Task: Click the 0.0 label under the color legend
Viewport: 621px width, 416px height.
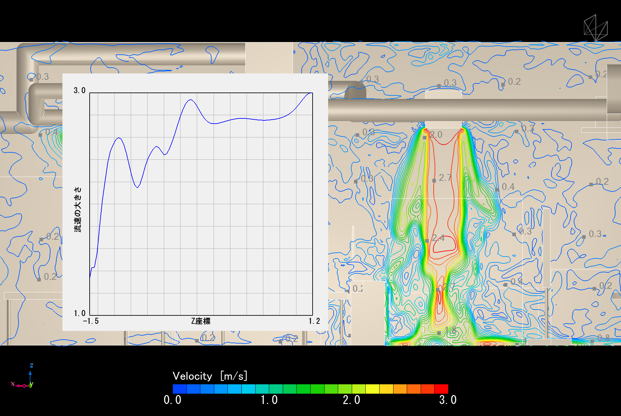Action: (172, 400)
